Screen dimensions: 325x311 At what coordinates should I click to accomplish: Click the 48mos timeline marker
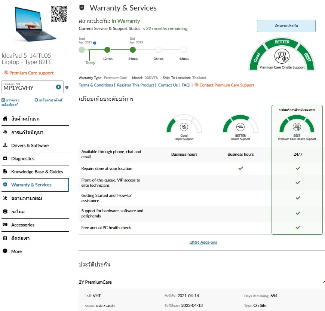pyautogui.click(x=184, y=50)
